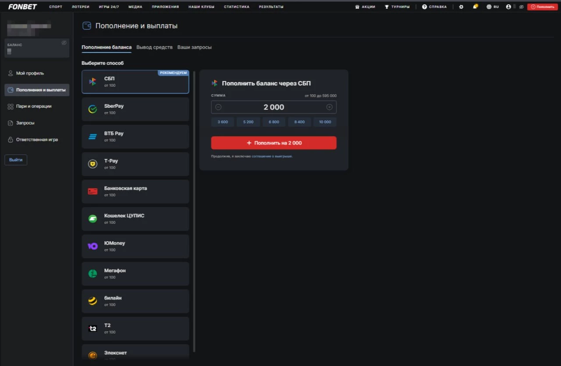Viewport: 561px width, 366px height.
Task: Decrease amount with minus stepper
Action: pyautogui.click(x=218, y=107)
